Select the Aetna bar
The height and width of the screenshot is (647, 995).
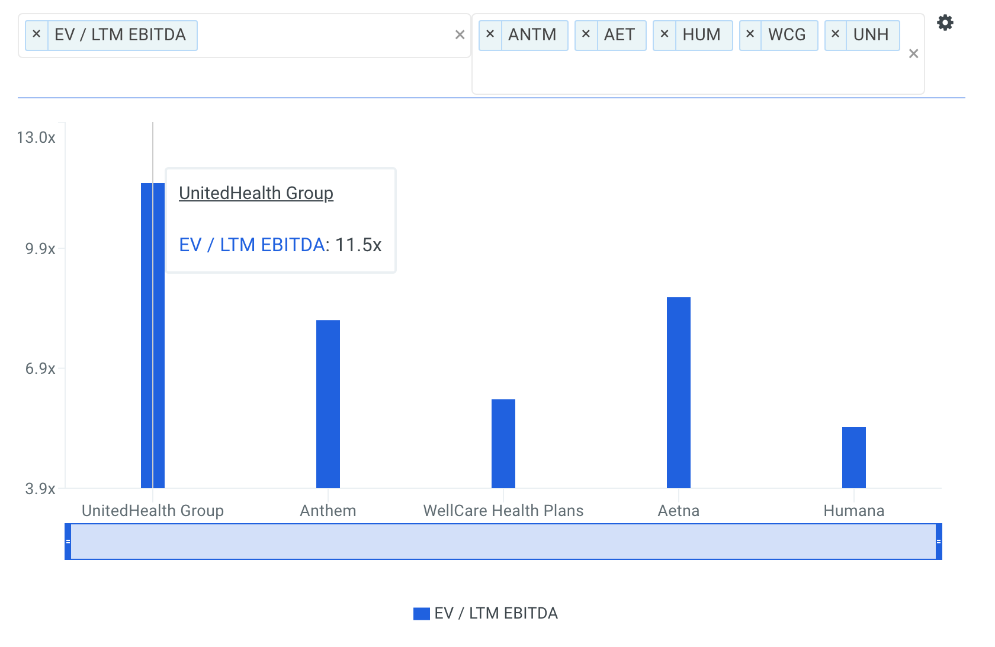679,392
